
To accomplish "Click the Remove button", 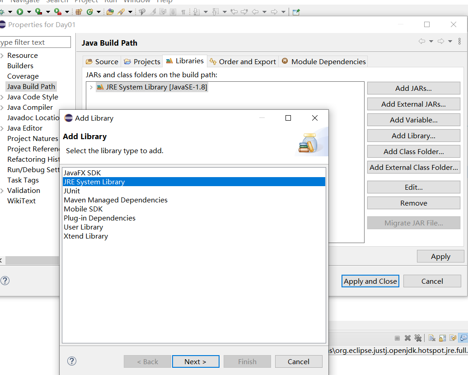I will 413,203.
